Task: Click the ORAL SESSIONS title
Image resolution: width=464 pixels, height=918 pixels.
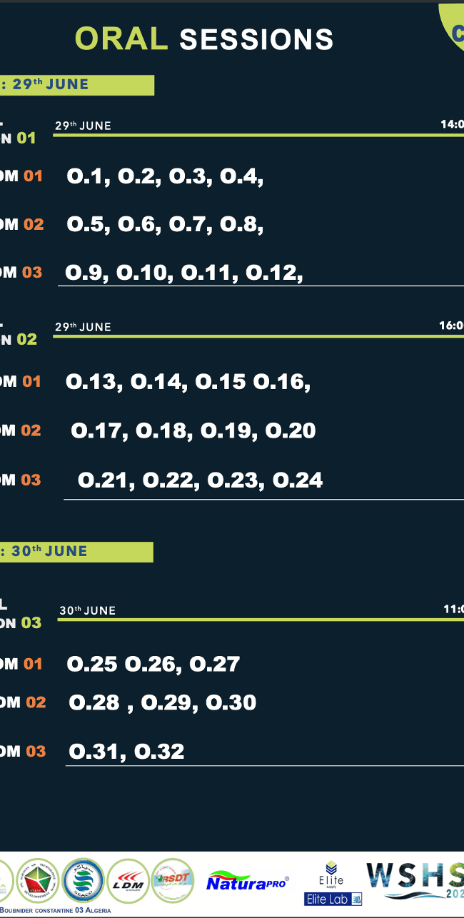Action: pos(204,39)
